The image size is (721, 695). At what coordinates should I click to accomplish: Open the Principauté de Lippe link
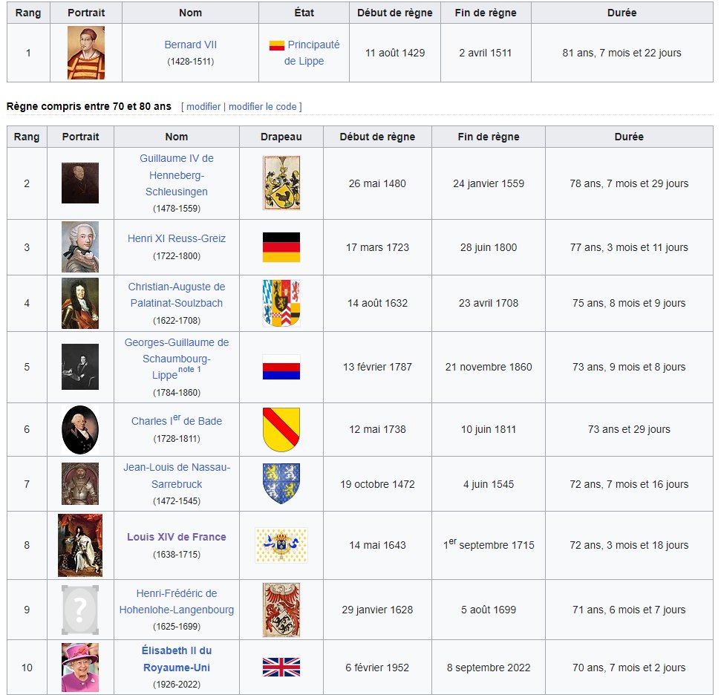click(x=311, y=53)
